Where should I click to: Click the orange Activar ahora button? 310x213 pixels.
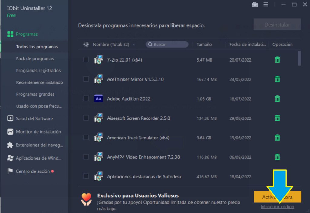(277, 197)
